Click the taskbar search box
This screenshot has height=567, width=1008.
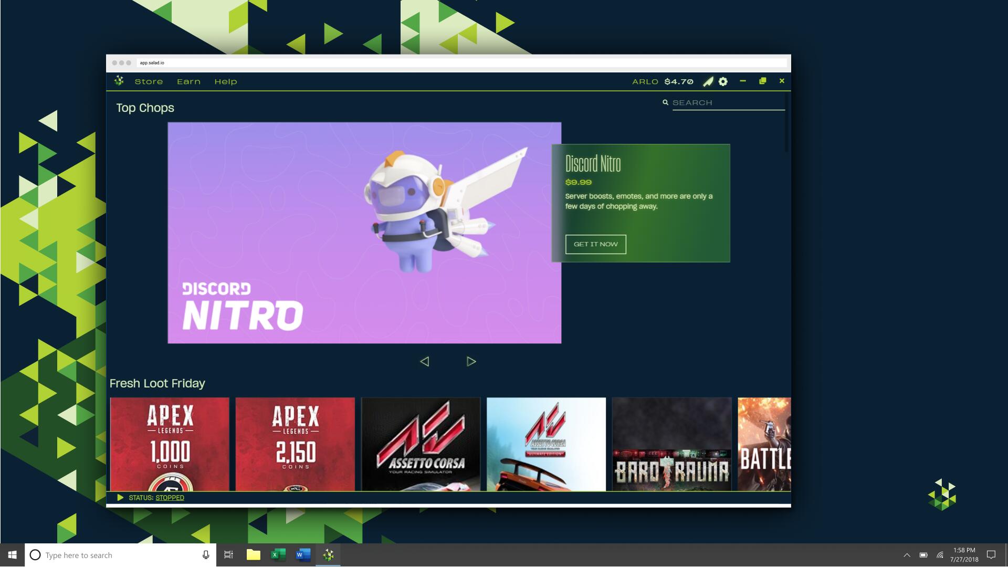pyautogui.click(x=121, y=555)
